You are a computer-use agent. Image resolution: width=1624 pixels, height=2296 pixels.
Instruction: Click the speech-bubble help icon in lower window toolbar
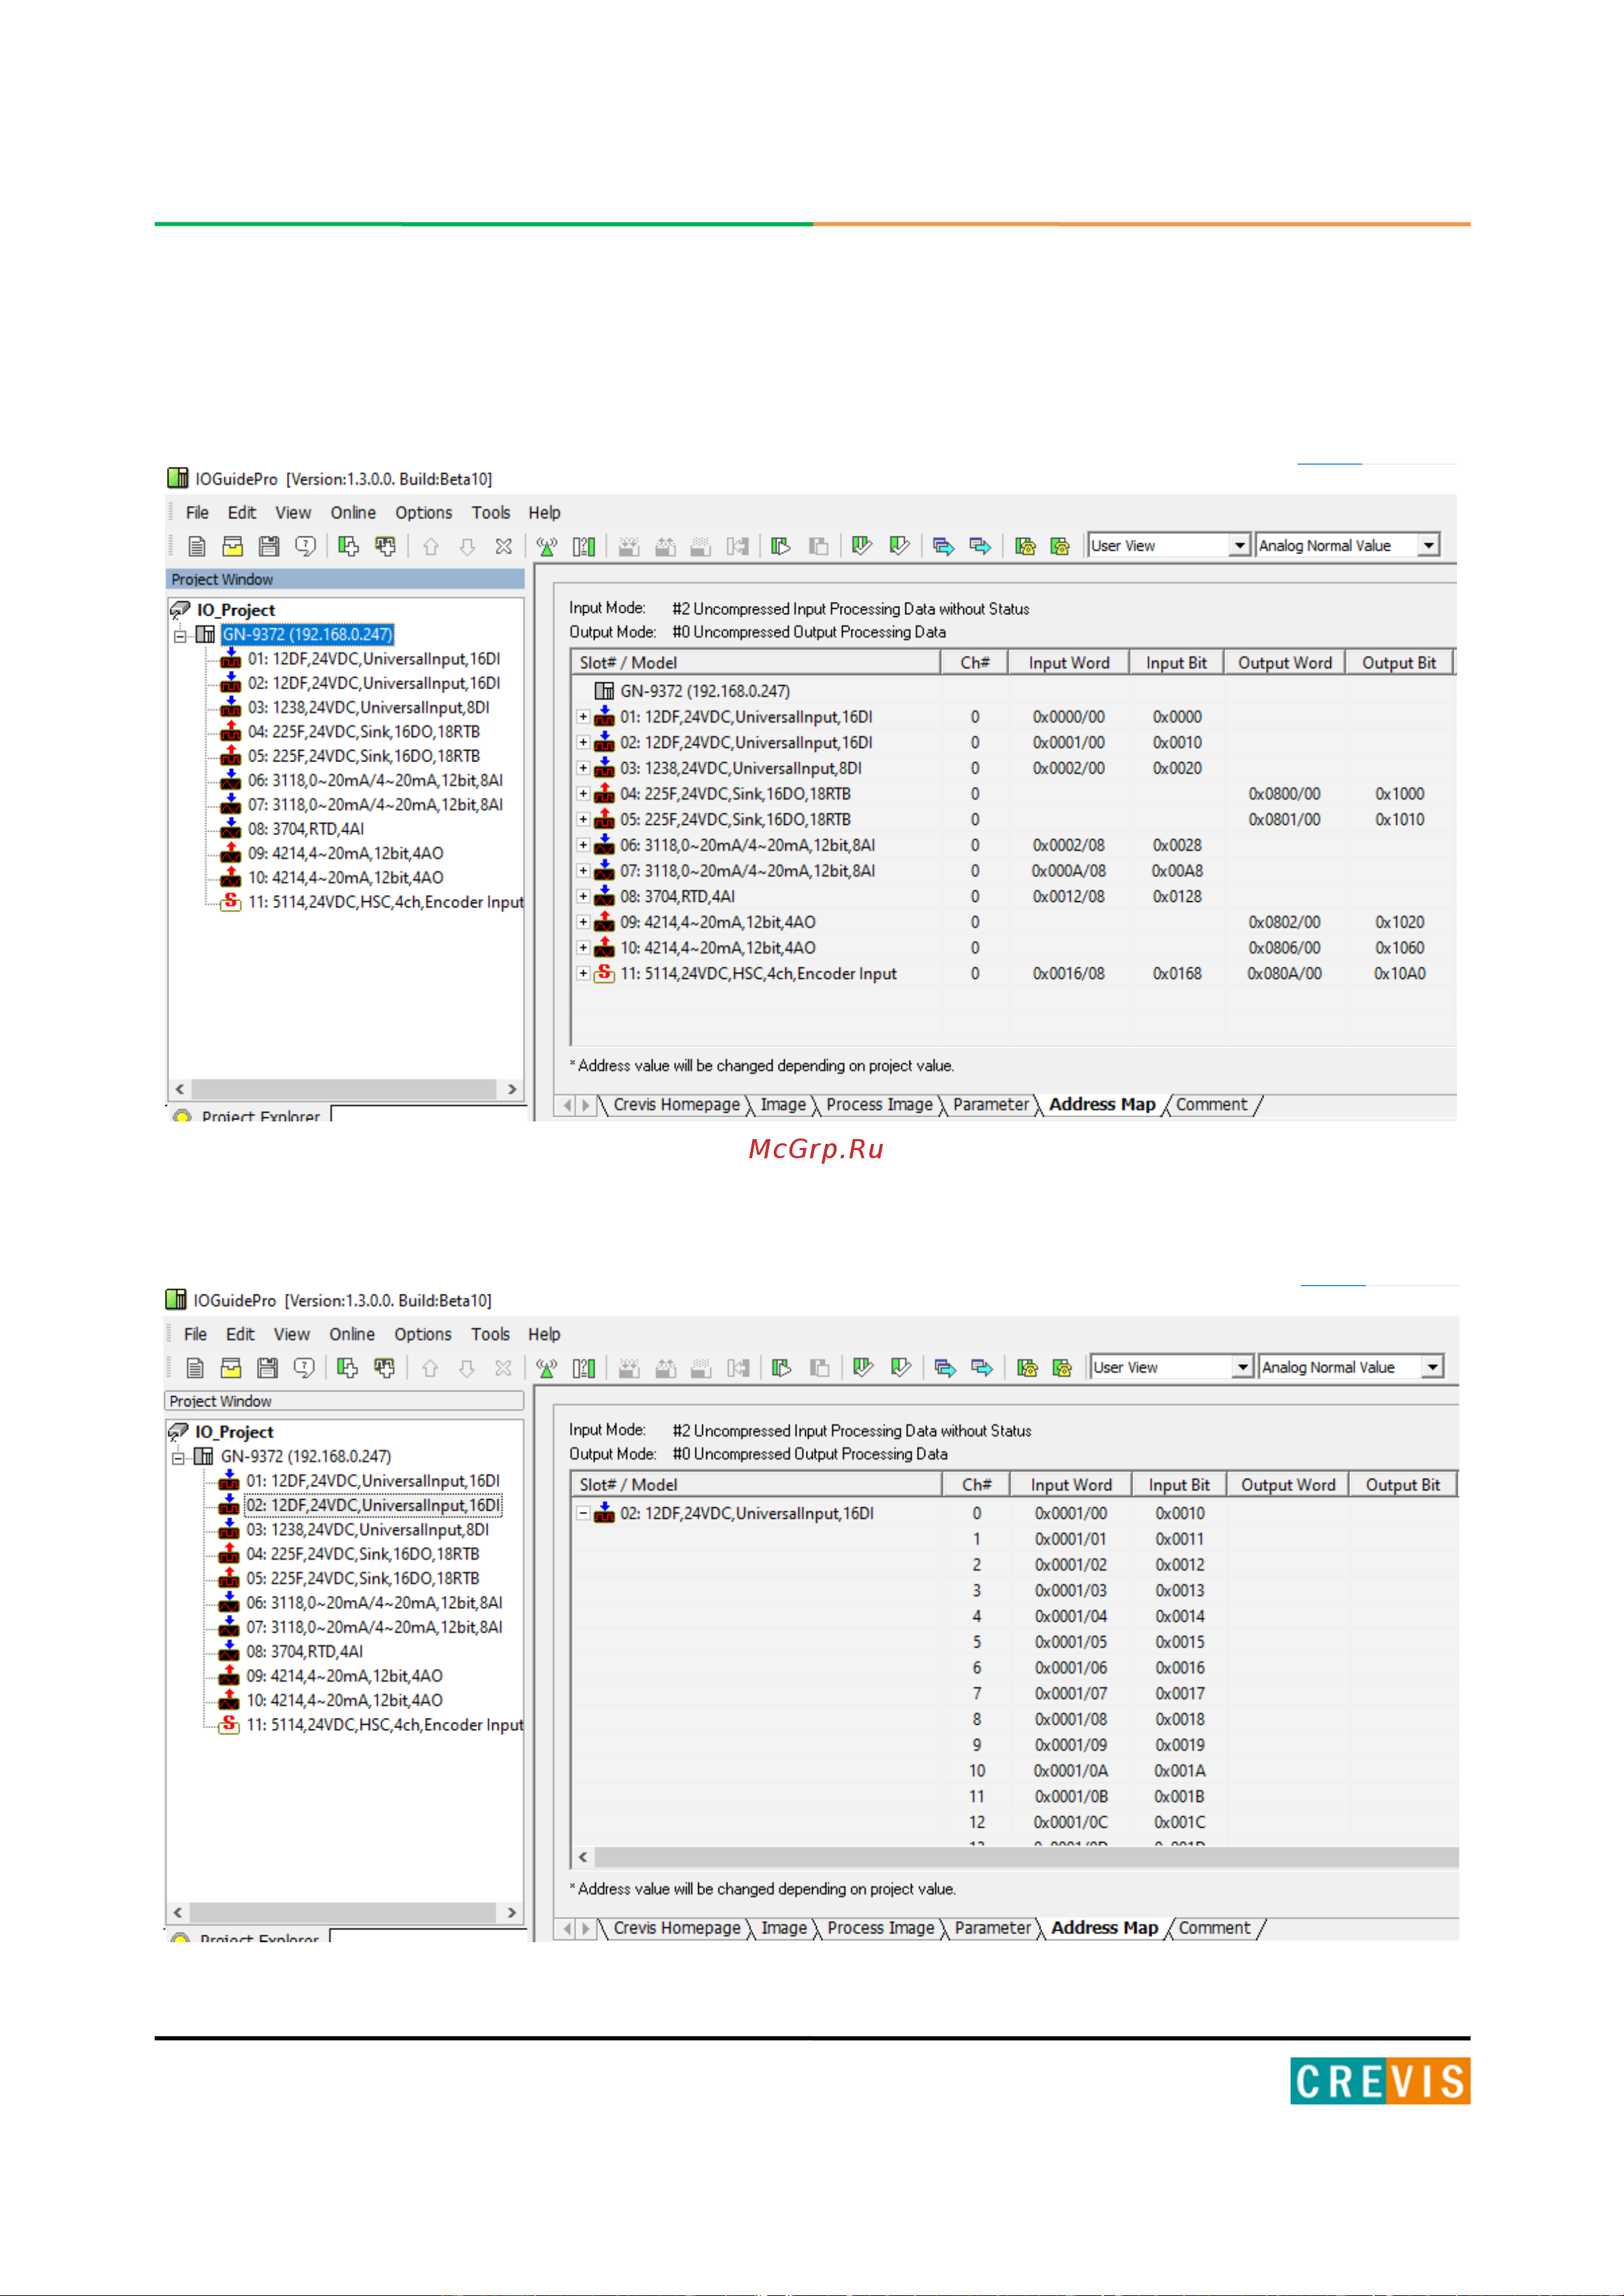coord(305,1368)
